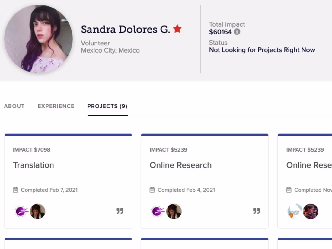
Task: Click the person avatar on the Feb 4 card
Action: click(174, 211)
